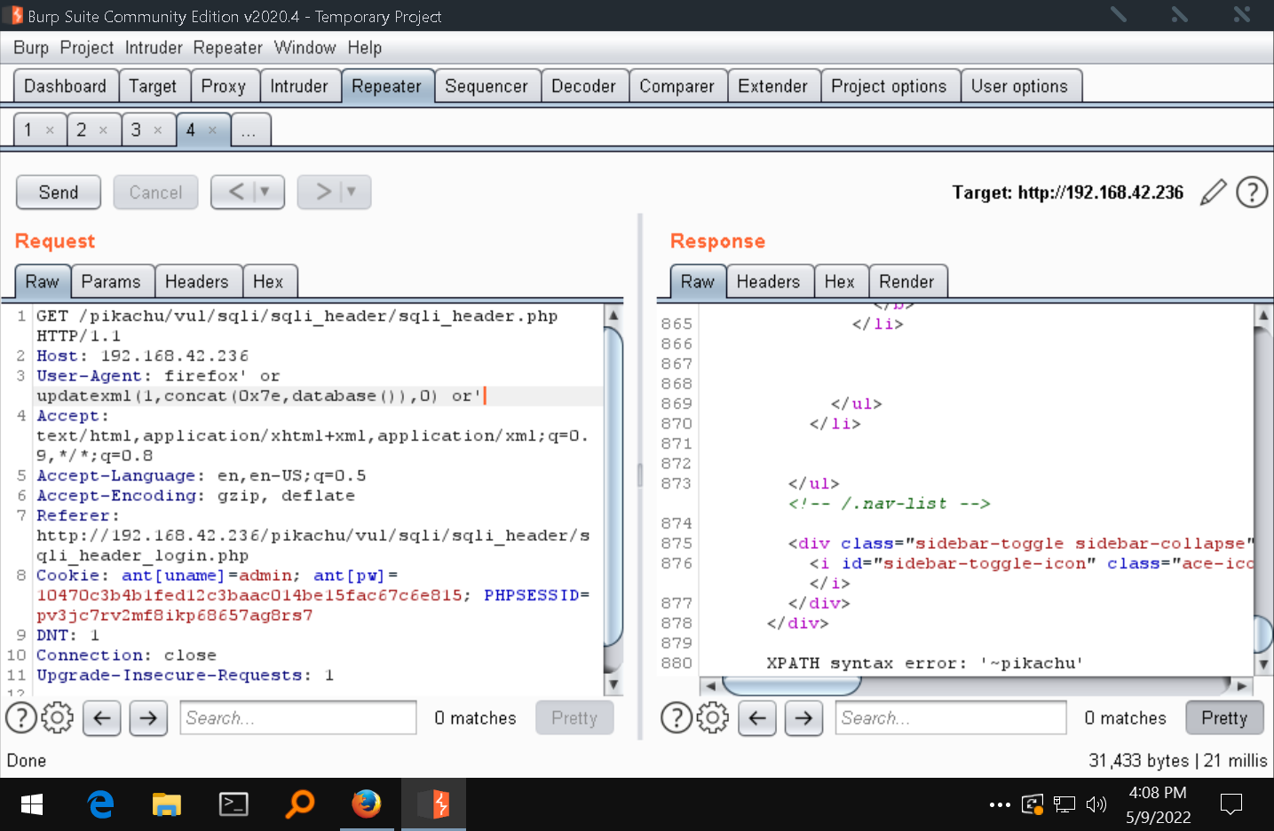Click response scrollbar up arrow

pyautogui.click(x=1263, y=315)
